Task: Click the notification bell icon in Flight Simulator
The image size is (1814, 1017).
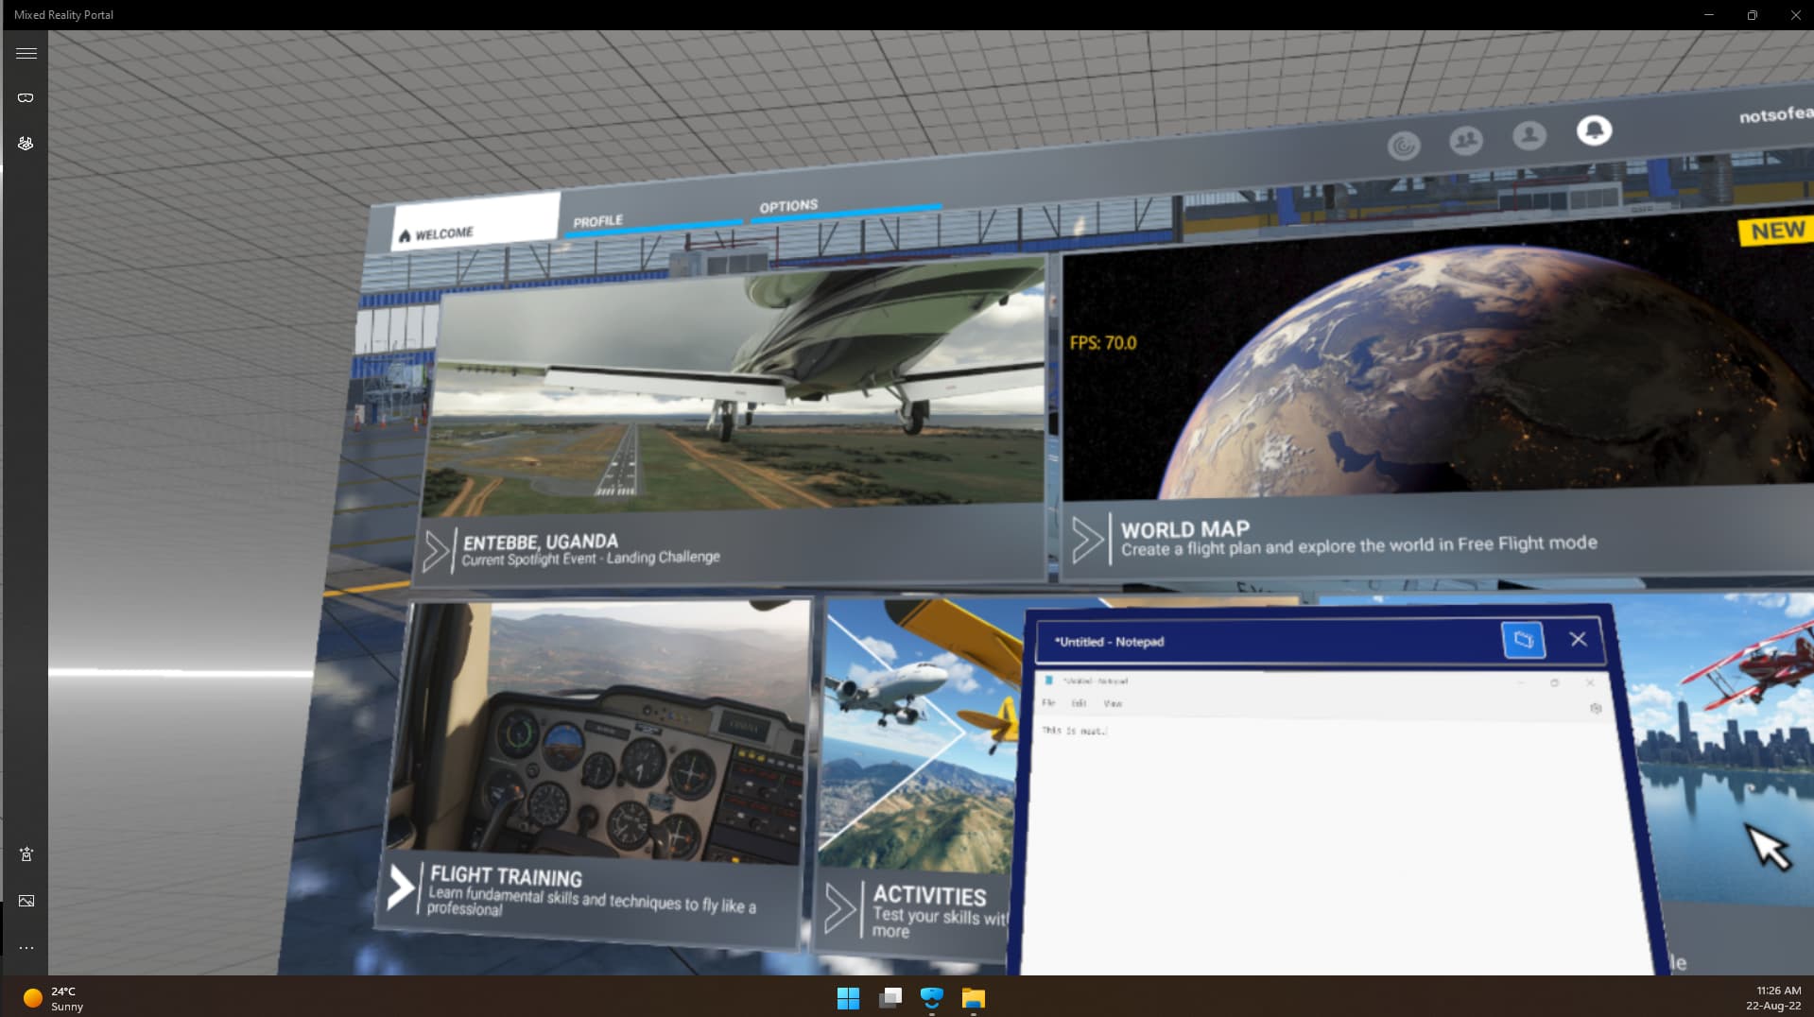Action: [1594, 130]
